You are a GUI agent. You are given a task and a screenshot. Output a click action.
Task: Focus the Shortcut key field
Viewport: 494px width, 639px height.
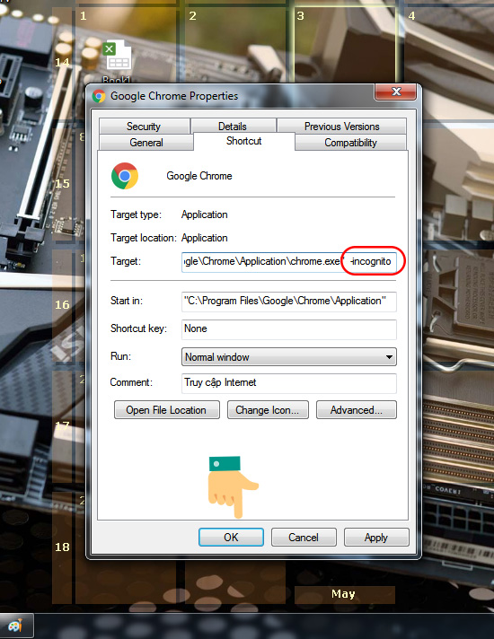[x=289, y=328]
